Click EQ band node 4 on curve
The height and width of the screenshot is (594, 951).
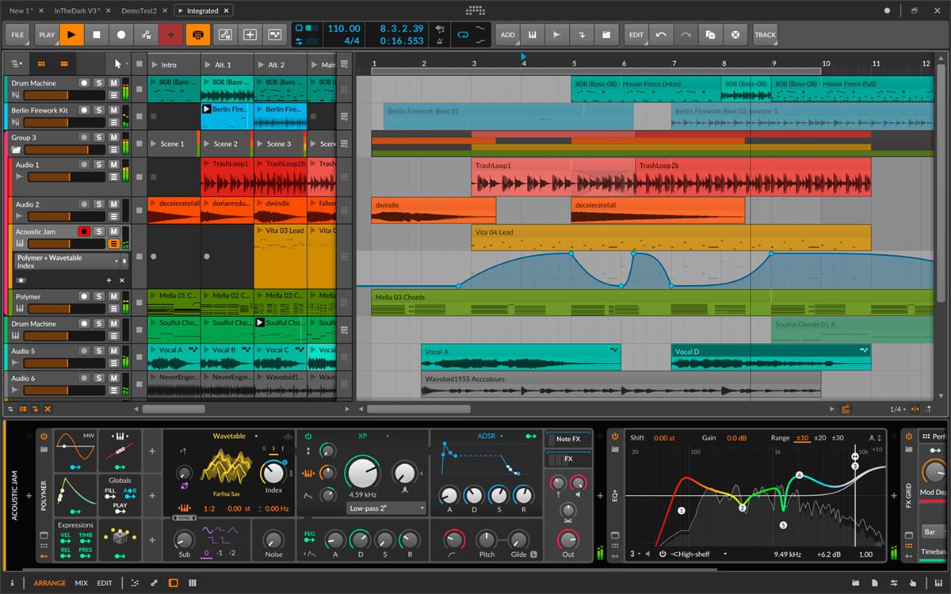pos(799,475)
